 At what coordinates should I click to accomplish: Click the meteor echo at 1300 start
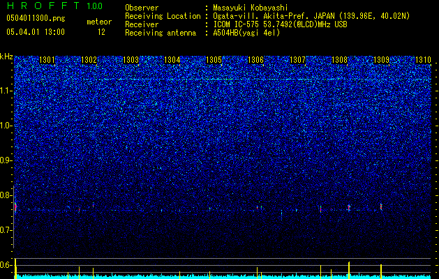[15, 207]
